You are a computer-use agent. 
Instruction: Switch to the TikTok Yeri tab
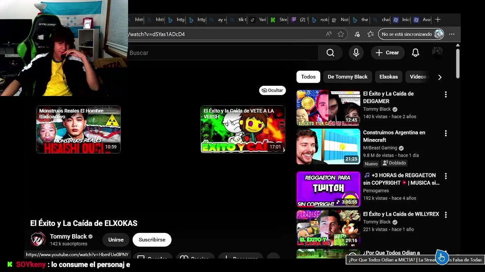point(258,20)
